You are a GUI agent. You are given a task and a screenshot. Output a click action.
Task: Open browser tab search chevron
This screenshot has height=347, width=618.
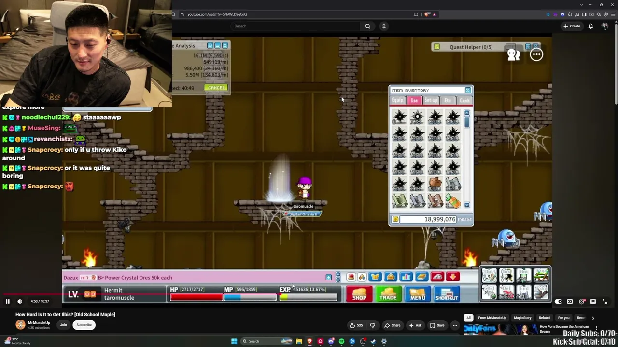click(x=581, y=5)
